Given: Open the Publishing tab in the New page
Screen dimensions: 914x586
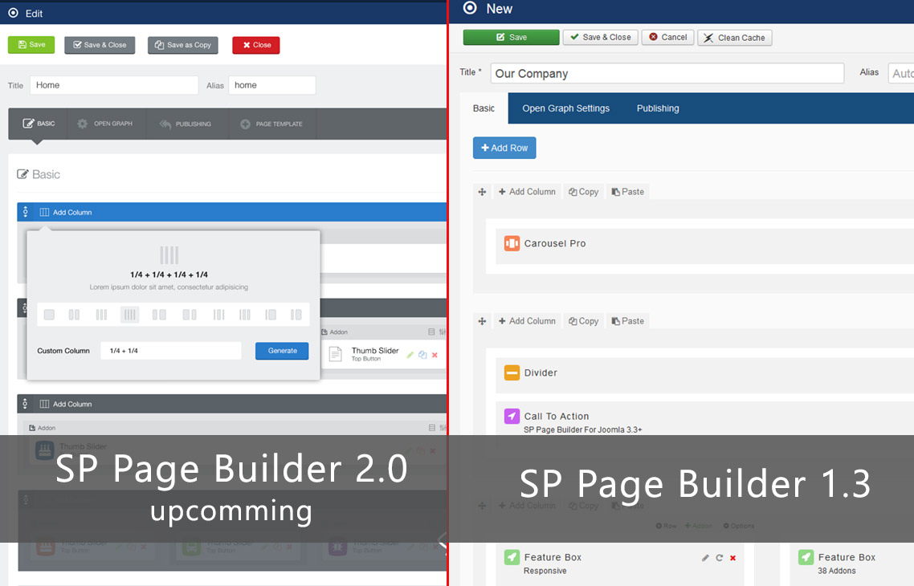Looking at the screenshot, I should tap(658, 108).
